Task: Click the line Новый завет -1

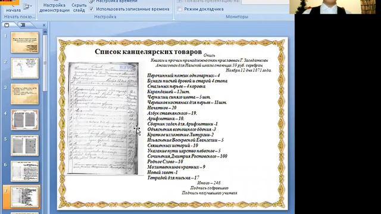Action: point(163,172)
